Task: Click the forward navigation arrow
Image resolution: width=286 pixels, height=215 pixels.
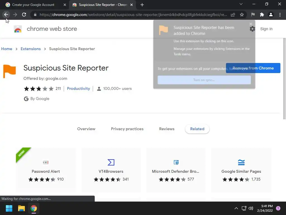Action: coord(15,15)
